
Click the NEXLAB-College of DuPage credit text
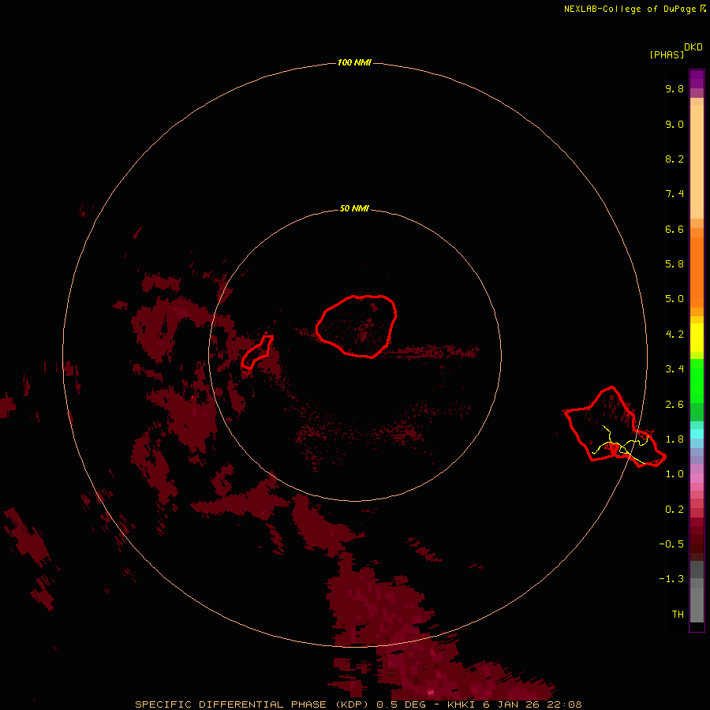635,9
